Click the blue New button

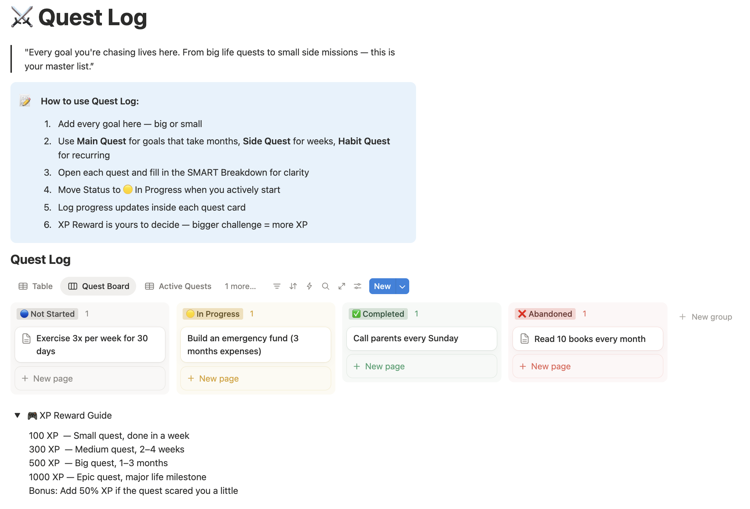pyautogui.click(x=382, y=286)
